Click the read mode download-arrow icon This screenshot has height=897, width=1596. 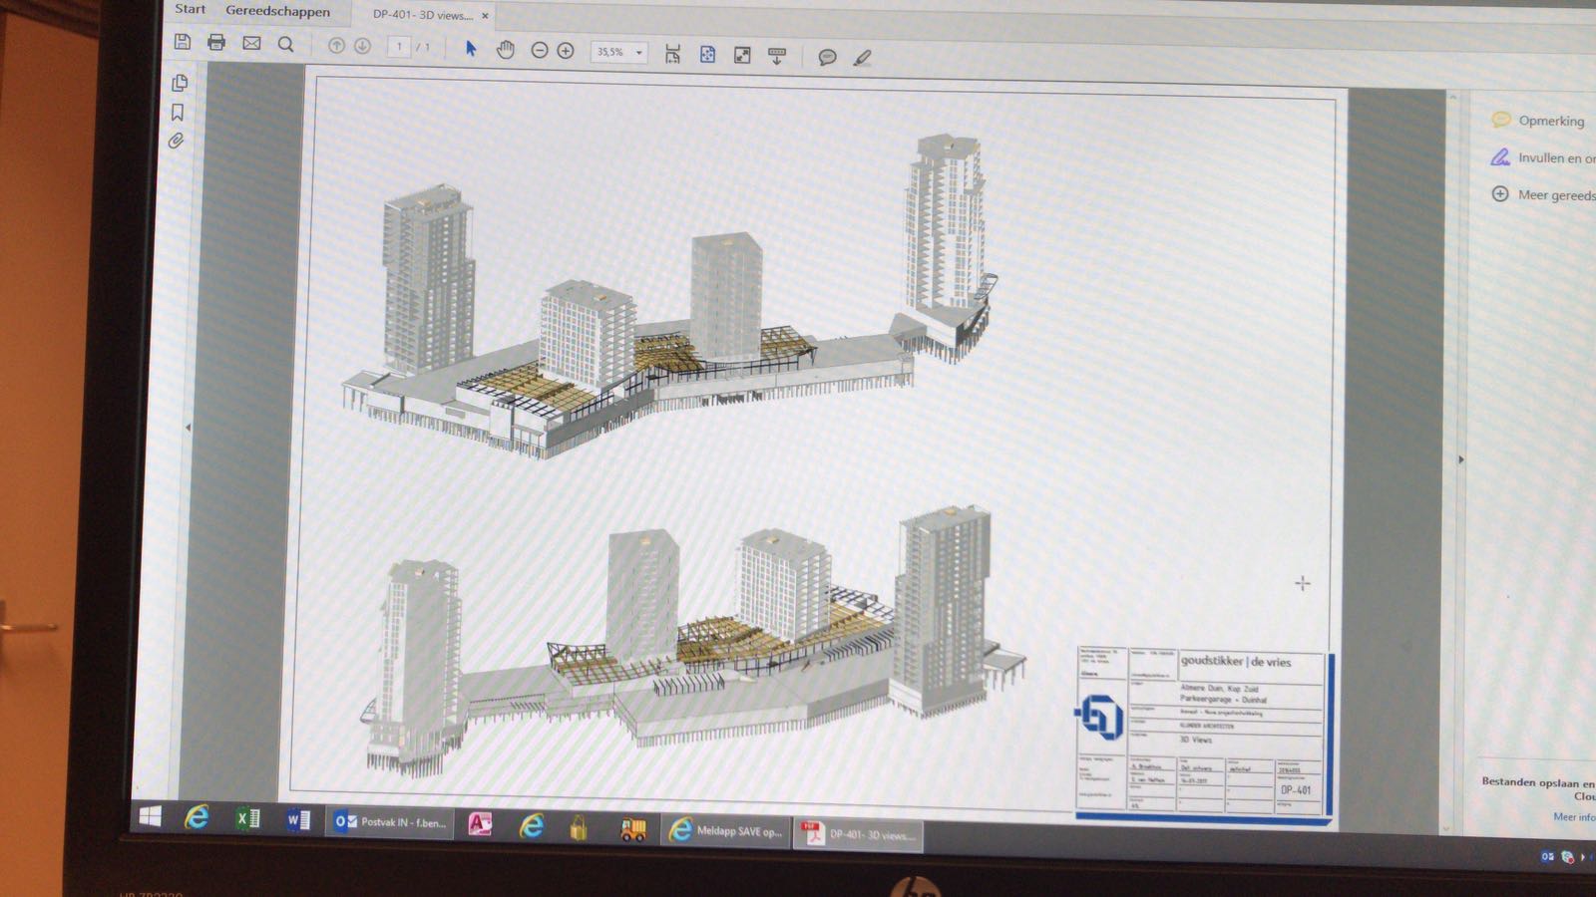click(x=777, y=56)
